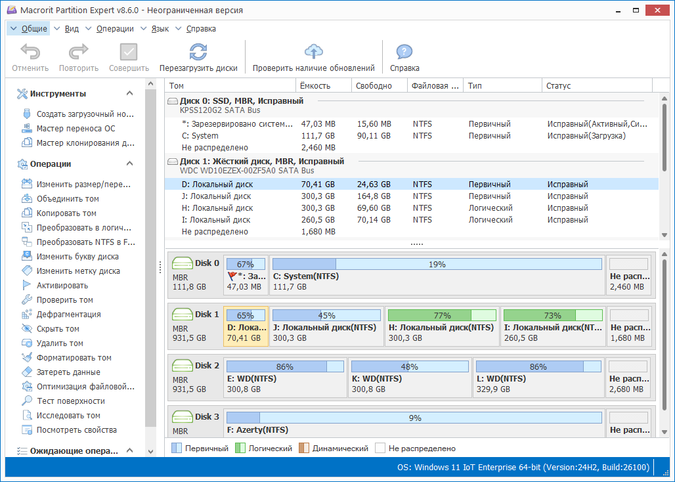Sort by Файловая система column header
Image resolution: width=675 pixels, height=482 pixels.
coord(435,85)
